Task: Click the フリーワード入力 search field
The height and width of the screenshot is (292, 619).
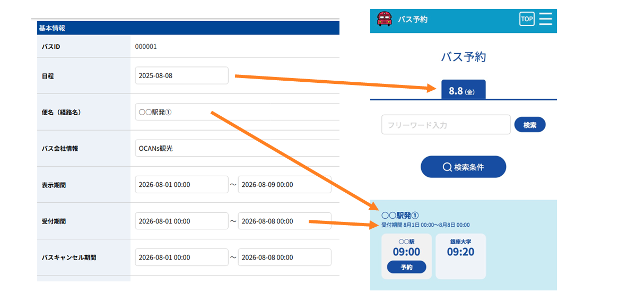Action: [446, 125]
